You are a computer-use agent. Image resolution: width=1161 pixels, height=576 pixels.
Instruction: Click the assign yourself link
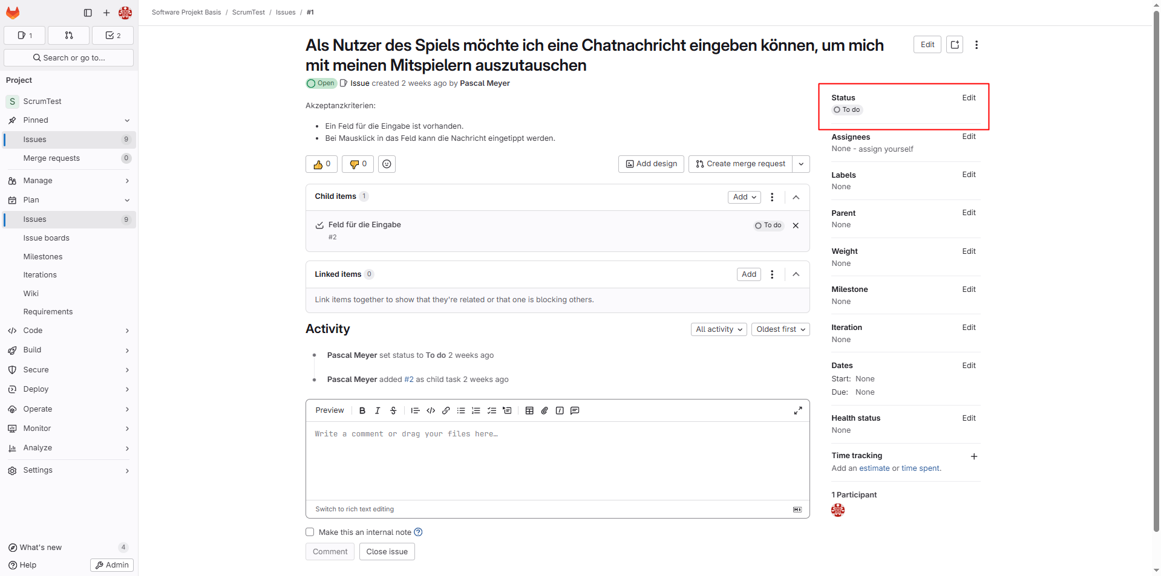(x=886, y=149)
